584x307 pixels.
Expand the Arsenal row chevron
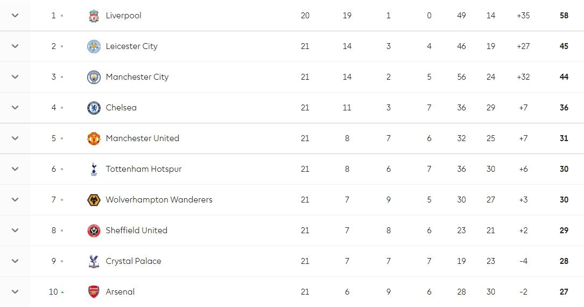click(15, 292)
